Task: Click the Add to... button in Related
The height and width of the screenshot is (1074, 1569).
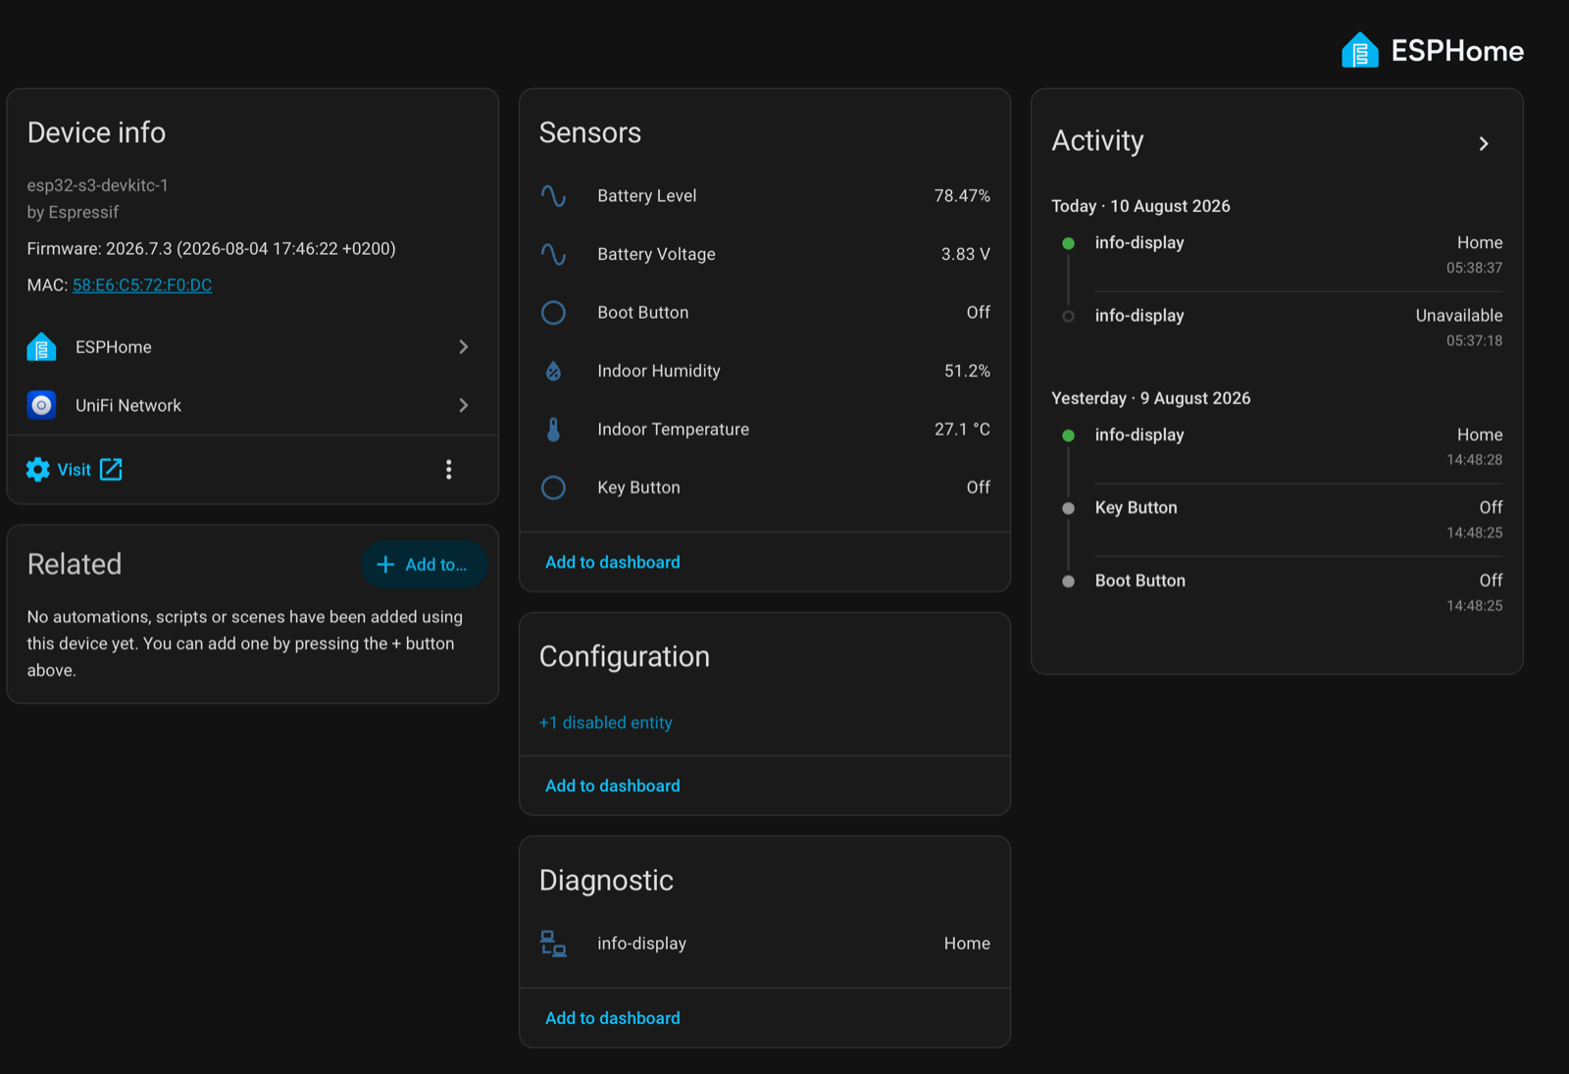Action: [424, 564]
